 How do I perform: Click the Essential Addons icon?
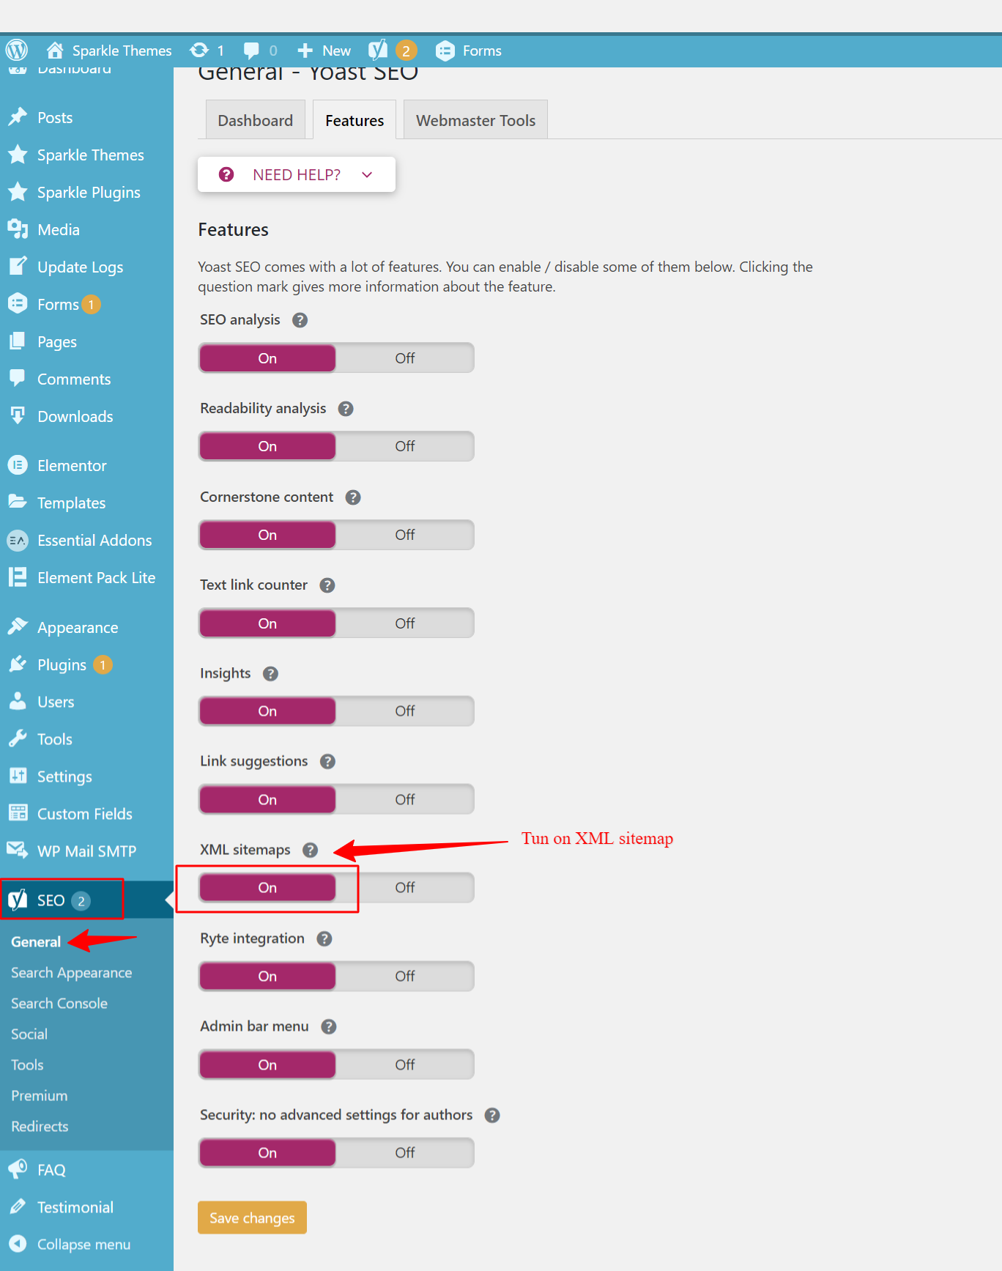[18, 540]
